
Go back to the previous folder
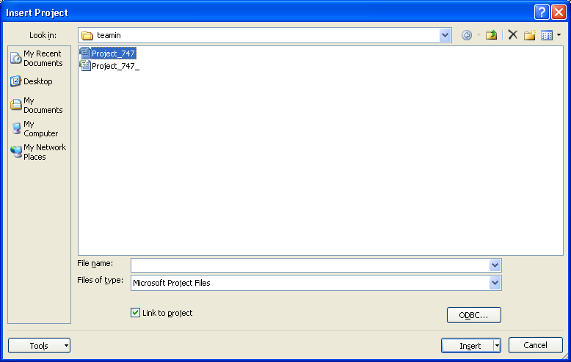tap(467, 35)
